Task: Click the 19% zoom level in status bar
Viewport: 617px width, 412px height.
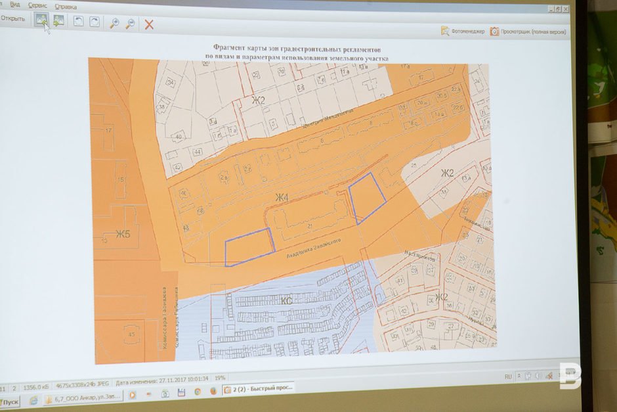Action: click(x=220, y=378)
